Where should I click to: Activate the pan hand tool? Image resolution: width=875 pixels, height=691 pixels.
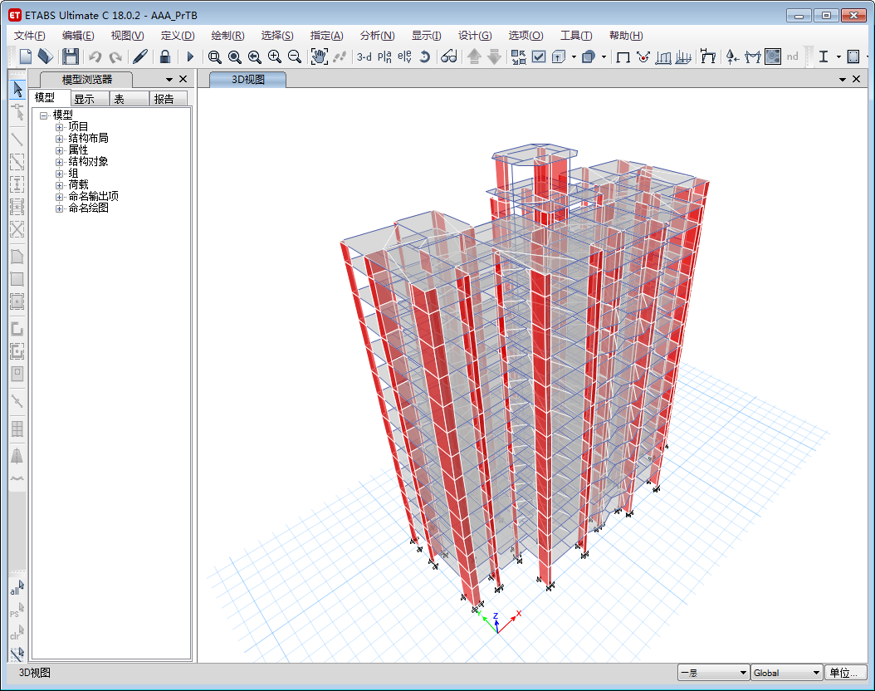[319, 56]
